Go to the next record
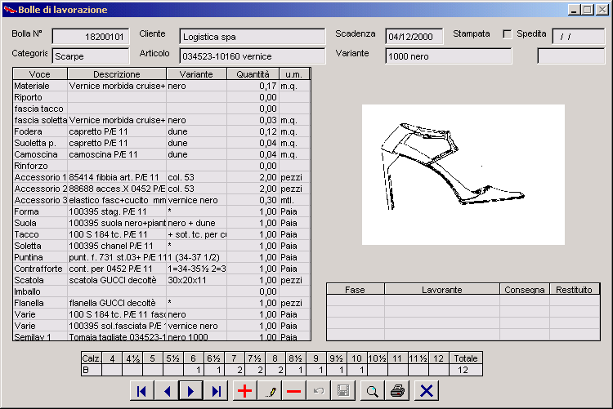The image size is (613, 409). click(x=190, y=391)
